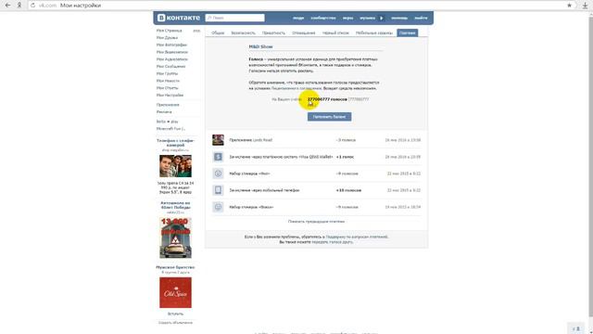Click the 'ред.' edit link beside Моя Страница
Viewport: 593px width, 334px height.
196,31
